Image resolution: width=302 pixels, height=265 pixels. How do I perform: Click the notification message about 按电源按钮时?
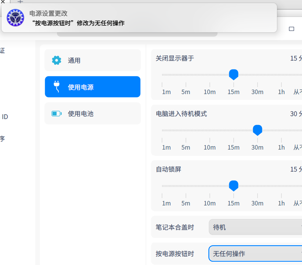(78, 23)
